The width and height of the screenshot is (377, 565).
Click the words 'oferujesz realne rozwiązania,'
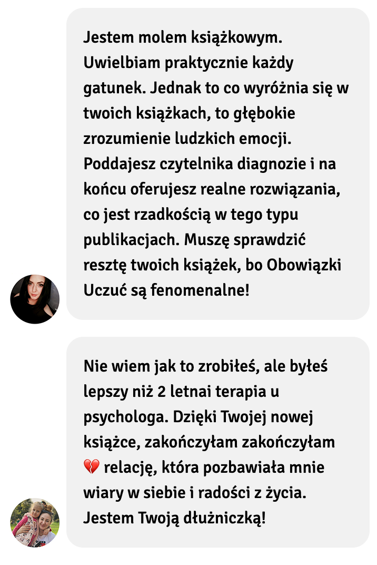coord(235,189)
